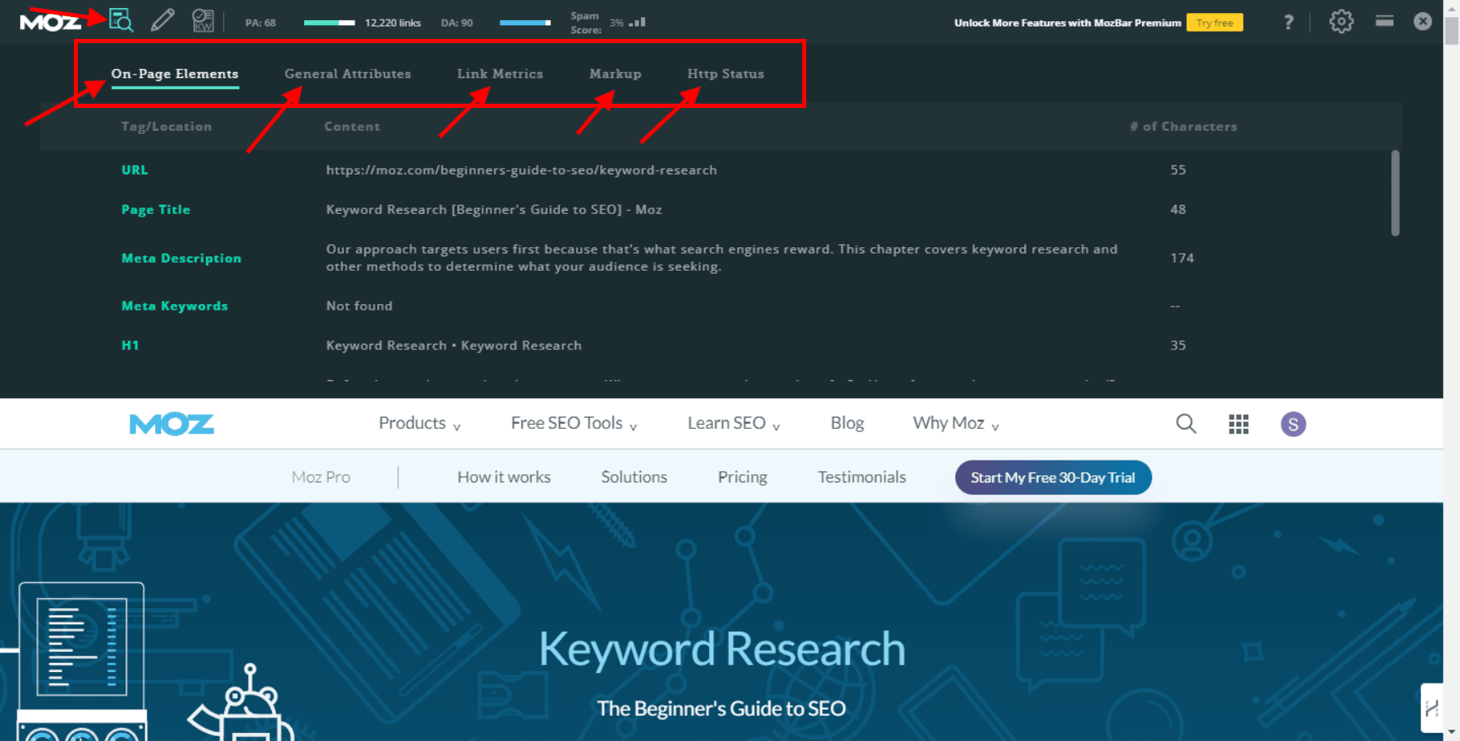This screenshot has height=741, width=1460.
Task: Click the Content column header
Action: point(352,126)
